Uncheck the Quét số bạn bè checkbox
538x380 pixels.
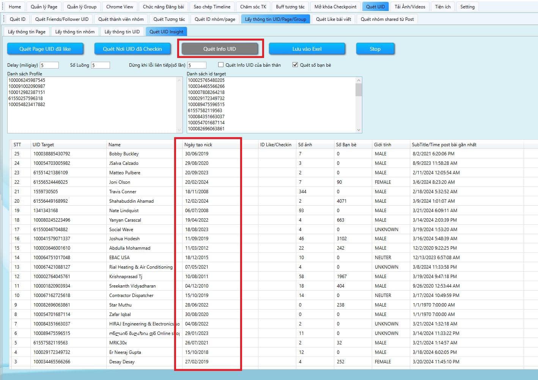click(295, 65)
